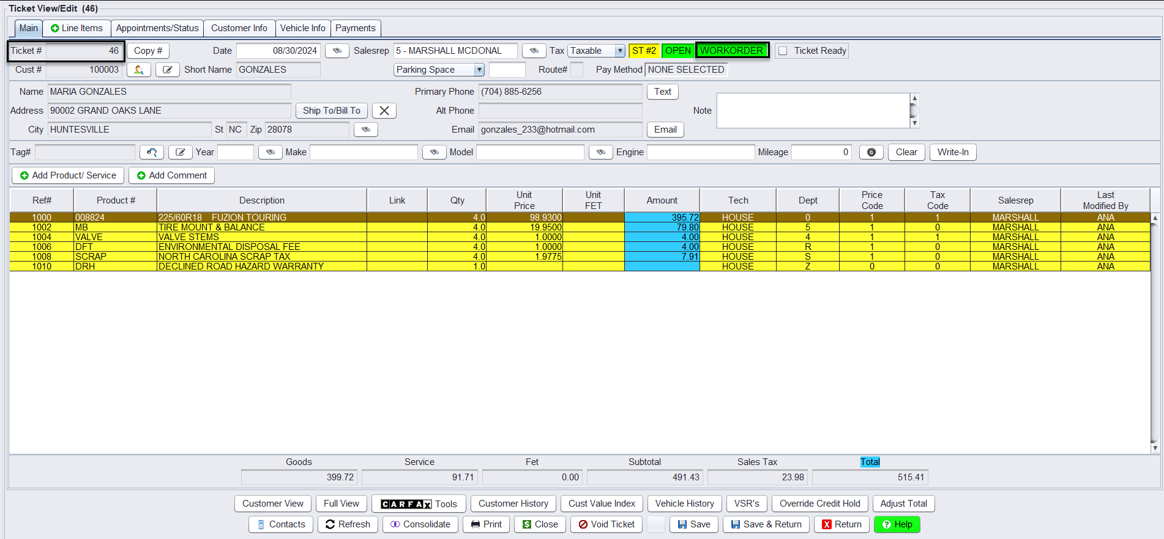Open the Parking Space dropdown
Image resolution: width=1164 pixels, height=539 pixels.
point(479,70)
